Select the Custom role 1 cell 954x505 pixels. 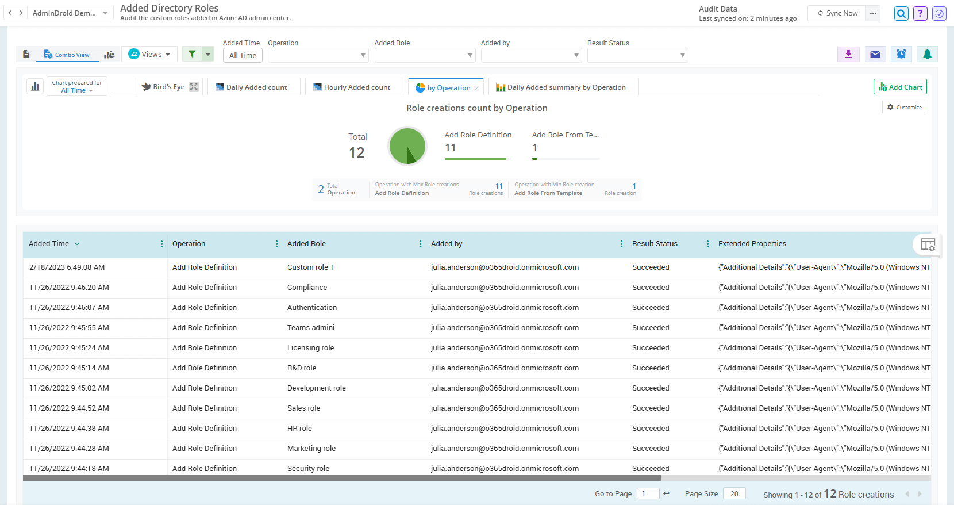[x=310, y=267]
